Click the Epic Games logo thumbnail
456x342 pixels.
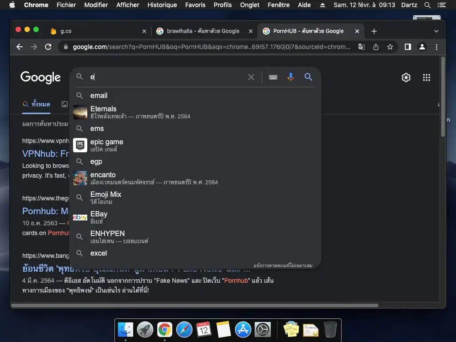(x=80, y=145)
